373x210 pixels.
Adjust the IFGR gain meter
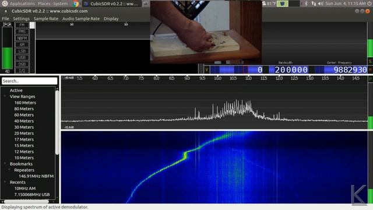click(x=7, y=48)
